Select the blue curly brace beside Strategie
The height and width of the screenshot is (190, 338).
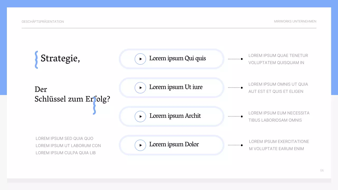tap(36, 60)
